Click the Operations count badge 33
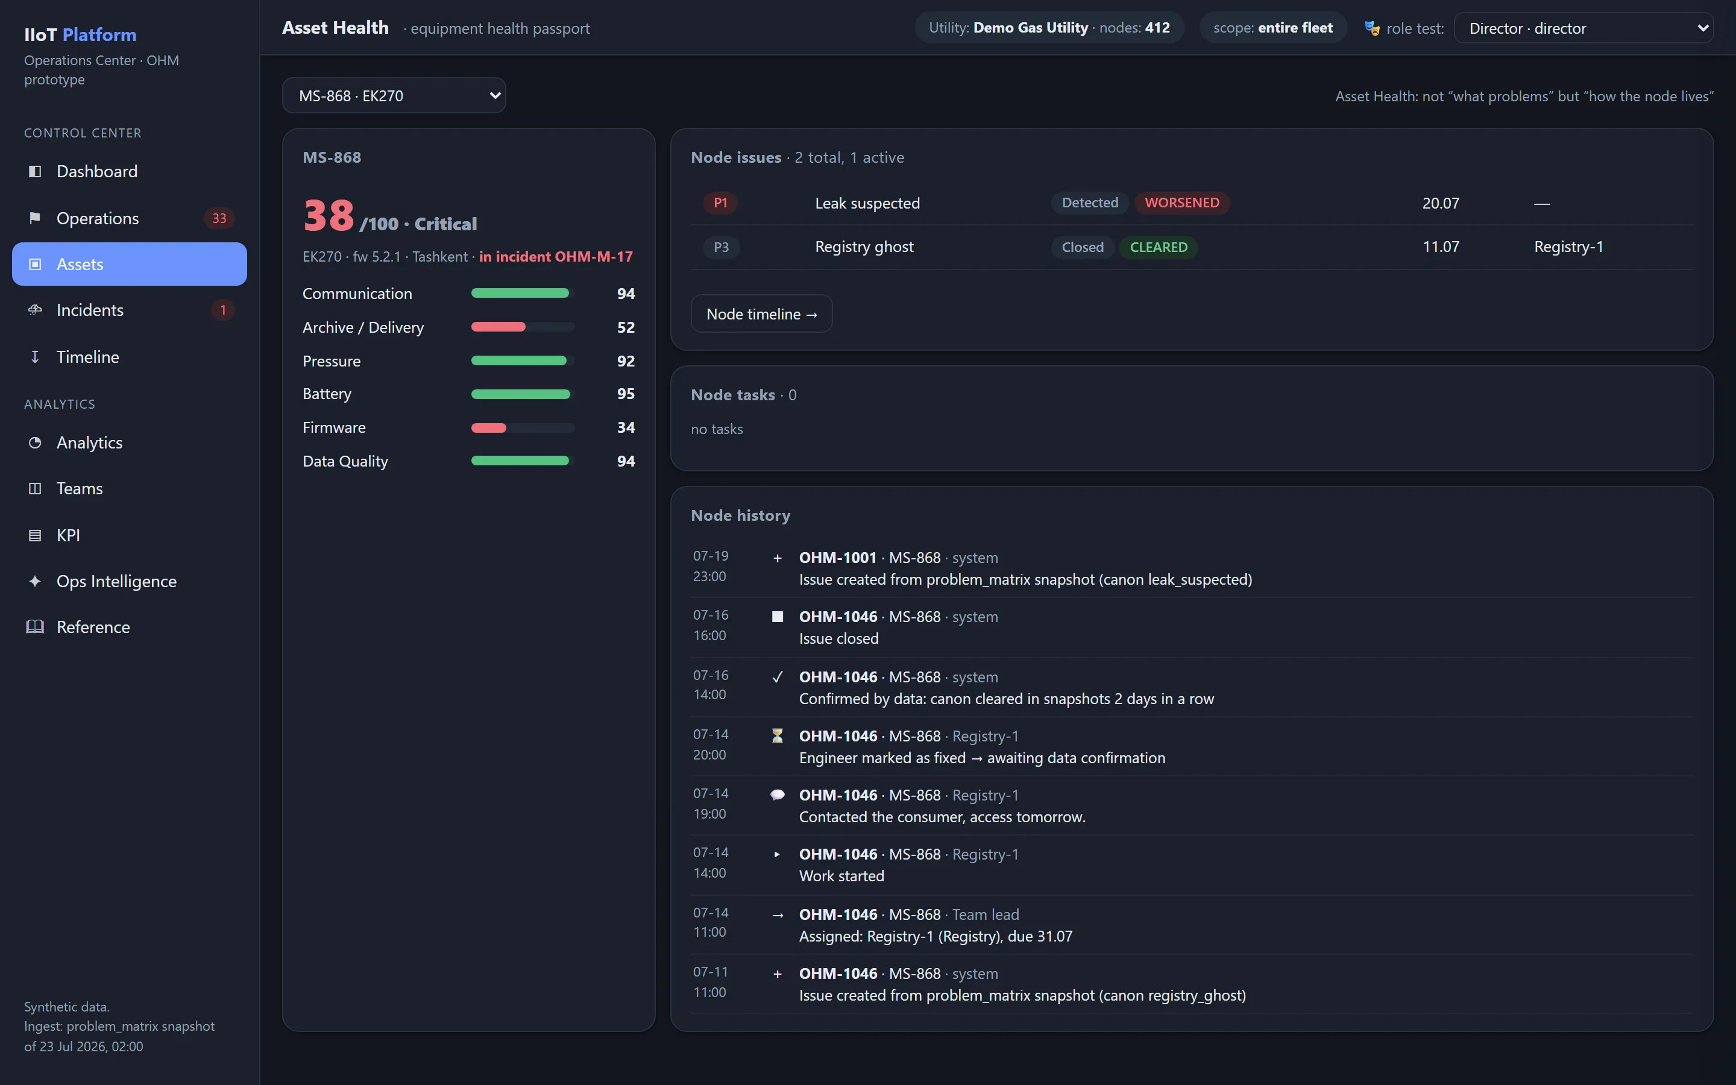Screen dimensions: 1736x1085 click(x=219, y=218)
